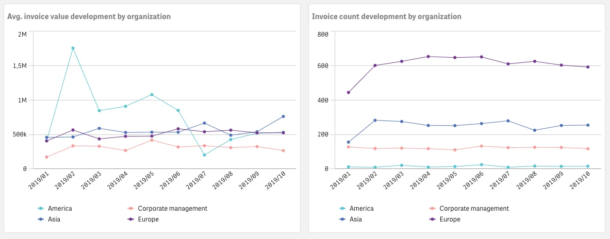Image resolution: width=610 pixels, height=239 pixels.
Task: Click 'Invoice count development by organization' title
Action: pyautogui.click(x=386, y=16)
